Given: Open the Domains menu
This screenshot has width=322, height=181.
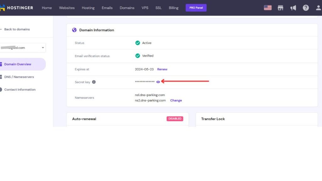Looking at the screenshot, I should [x=127, y=8].
